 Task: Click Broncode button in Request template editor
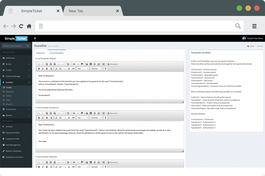coord(112,64)
